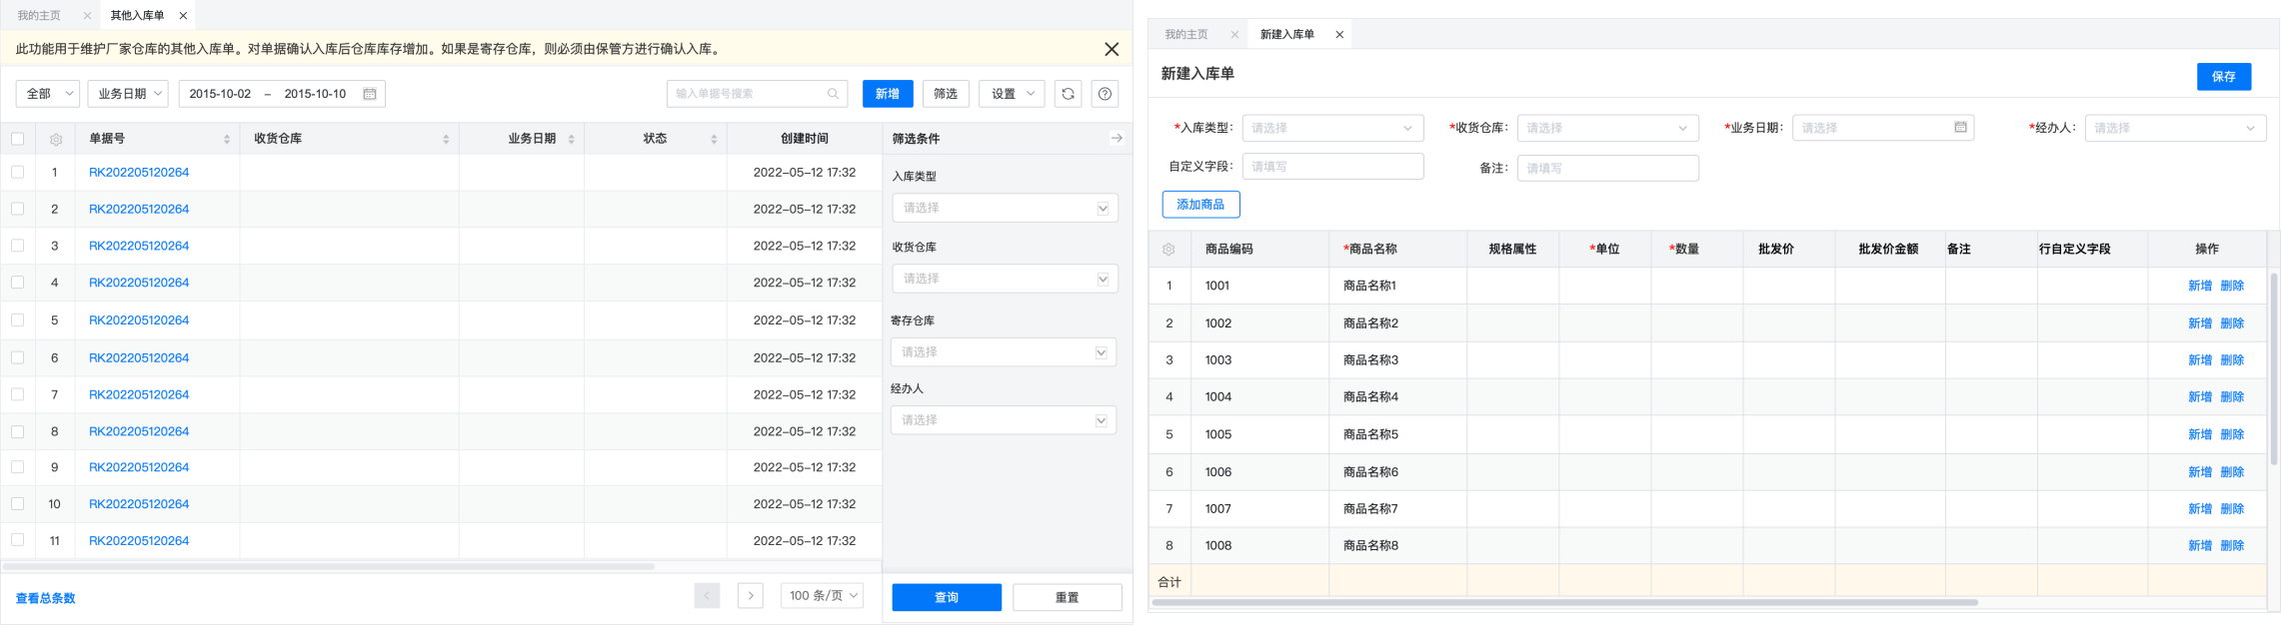Open 入库类型 dropdown in new form
This screenshot has width=2281, height=627.
[1332, 128]
